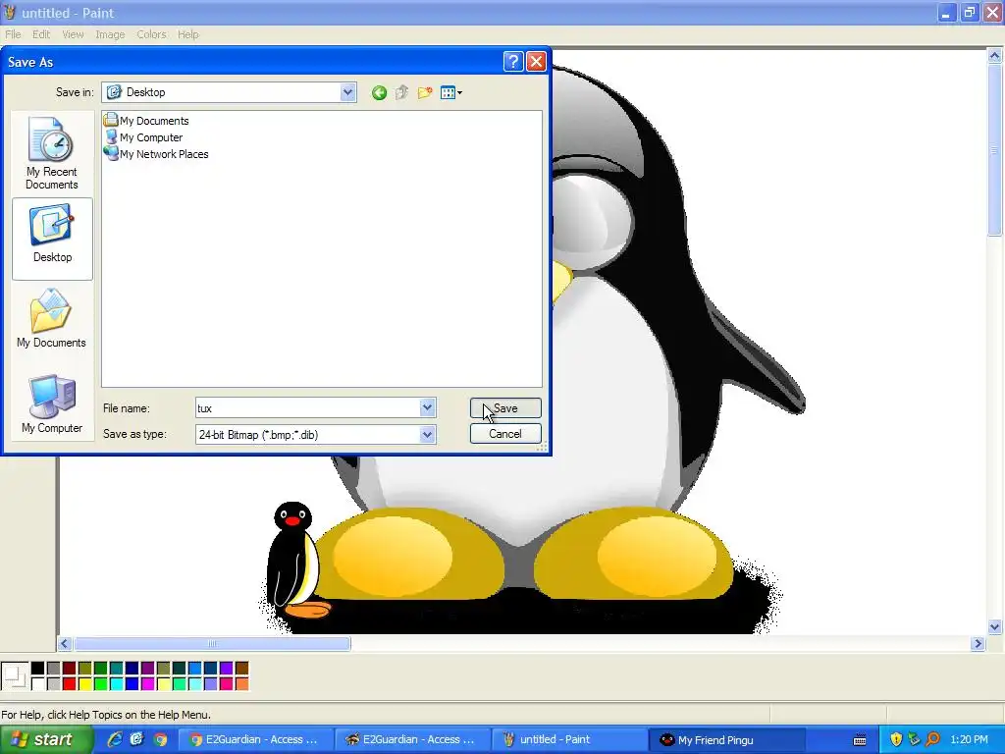Pick the bright red color swatch

tap(70, 684)
